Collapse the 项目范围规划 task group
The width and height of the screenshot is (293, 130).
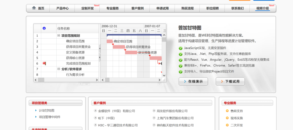point(59,36)
